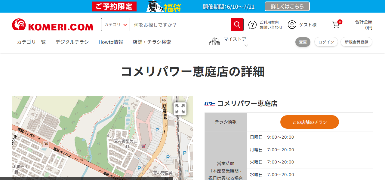Open the shopping cart icon
This screenshot has width=385, height=180.
(x=336, y=25)
